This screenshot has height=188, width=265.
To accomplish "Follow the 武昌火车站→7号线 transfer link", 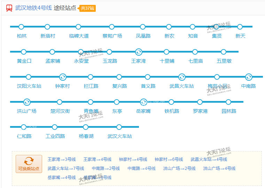I will [x=66, y=169].
